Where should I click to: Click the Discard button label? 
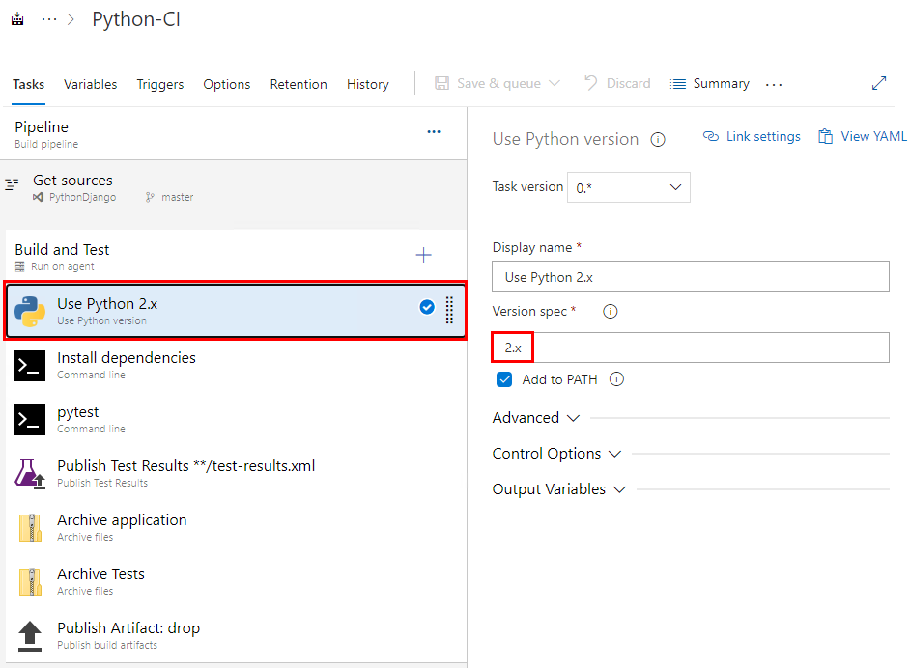pyautogui.click(x=629, y=83)
